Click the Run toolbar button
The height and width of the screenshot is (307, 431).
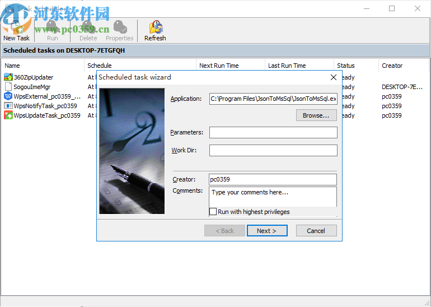(x=52, y=30)
